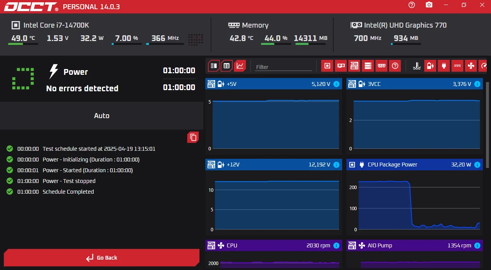Click the CPU chip icon beside Intel Core i7-14700K
Screen dimensions: 491x270
[x=16, y=25]
